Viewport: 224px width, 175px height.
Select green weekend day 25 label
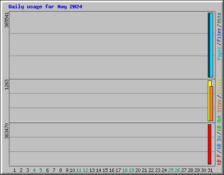click(x=171, y=170)
